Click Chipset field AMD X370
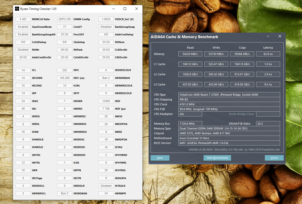 (x=229, y=133)
